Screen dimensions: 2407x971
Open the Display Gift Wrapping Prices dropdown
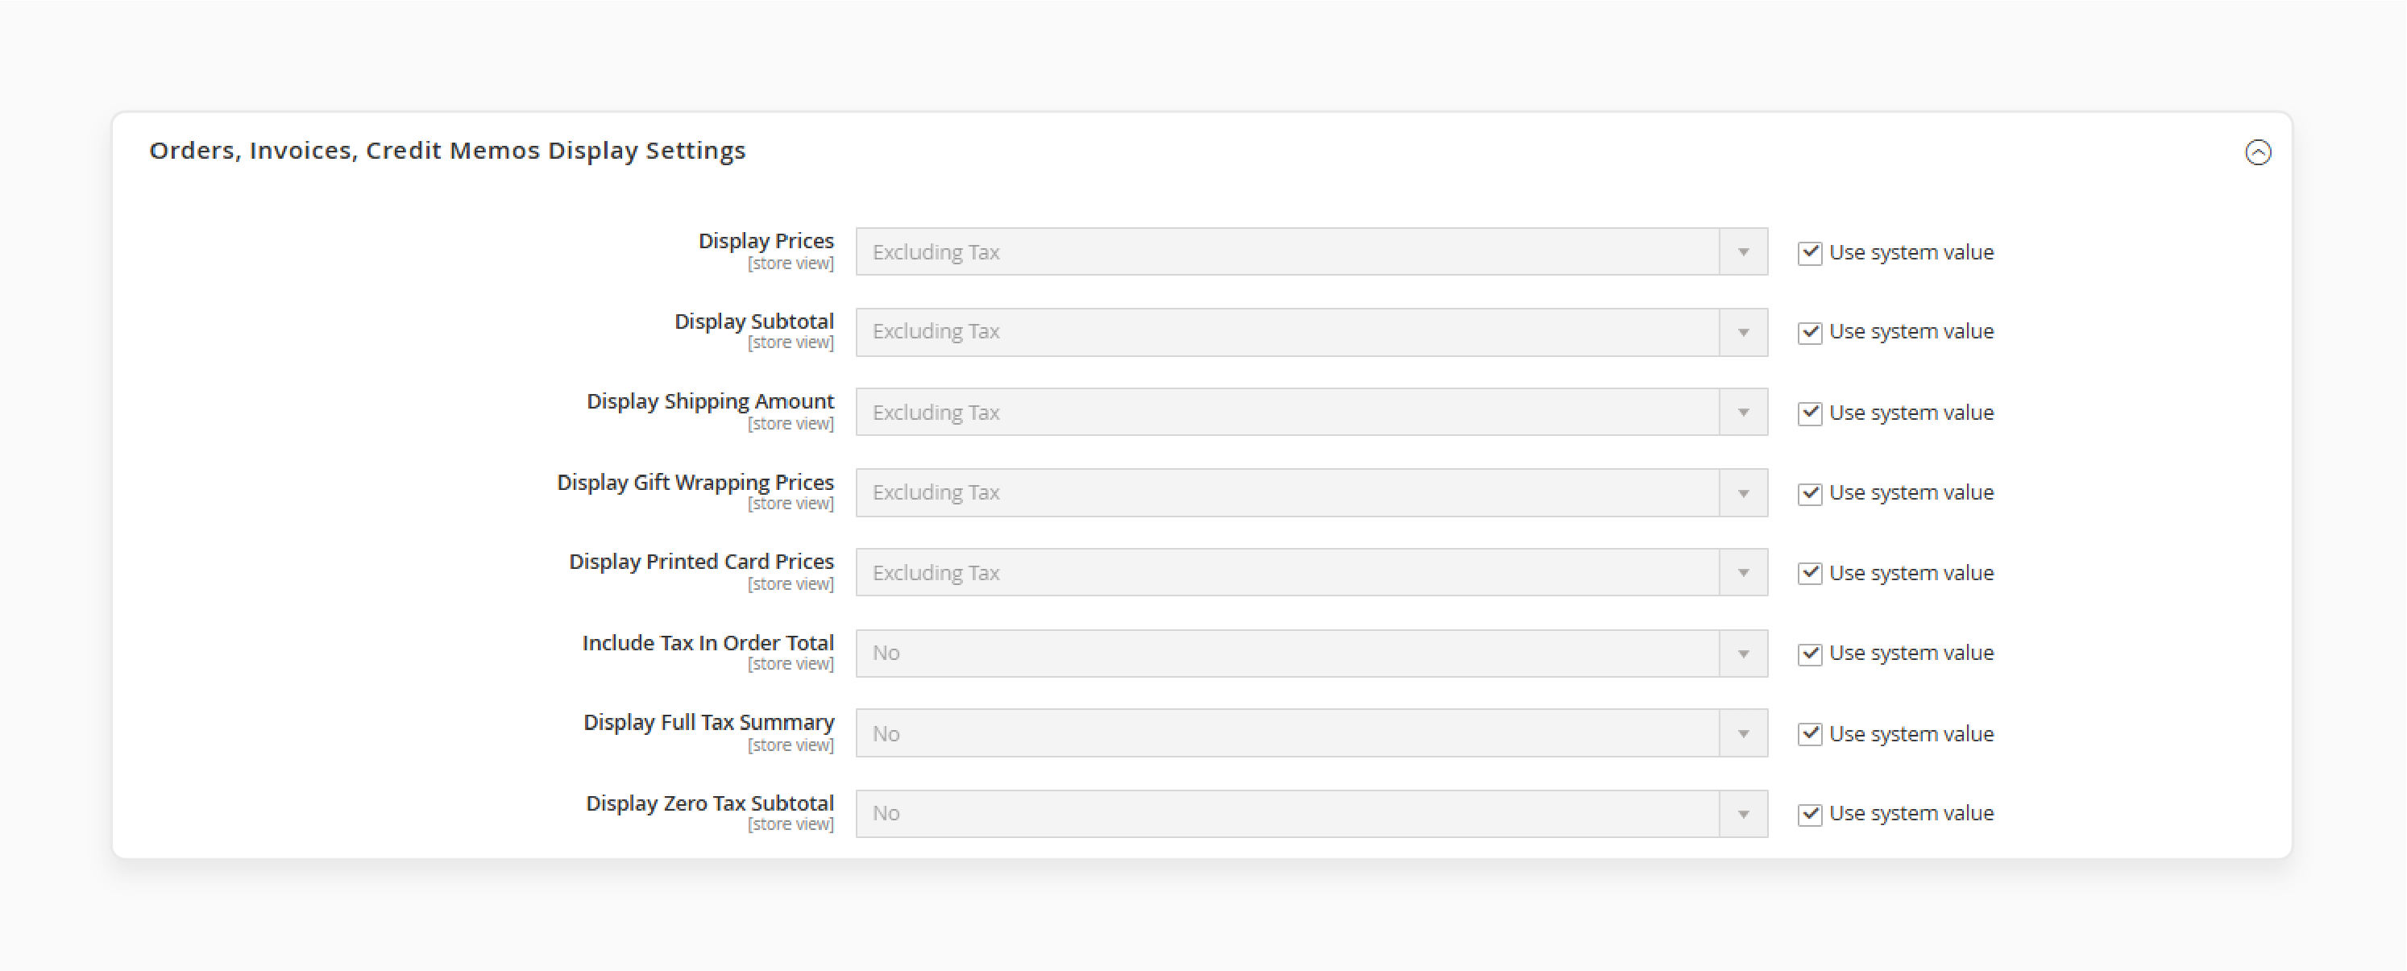pos(1311,492)
